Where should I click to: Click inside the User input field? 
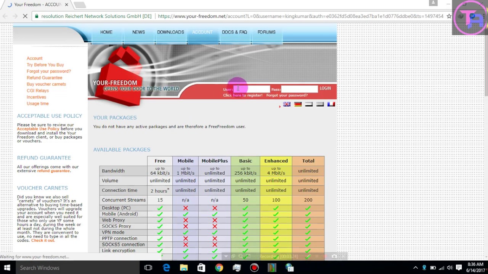click(252, 89)
